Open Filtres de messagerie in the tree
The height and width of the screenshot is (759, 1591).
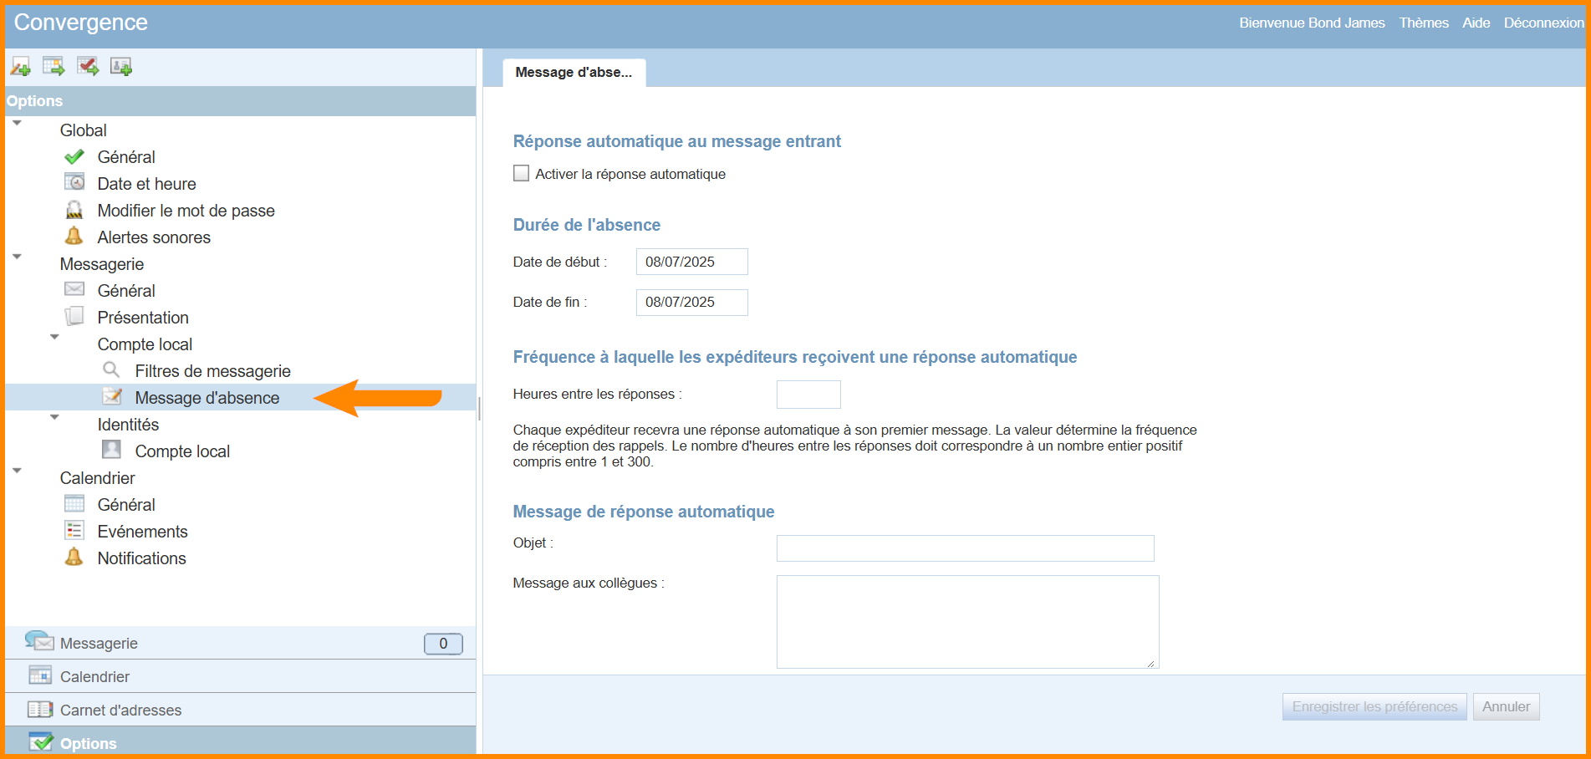coord(212,371)
